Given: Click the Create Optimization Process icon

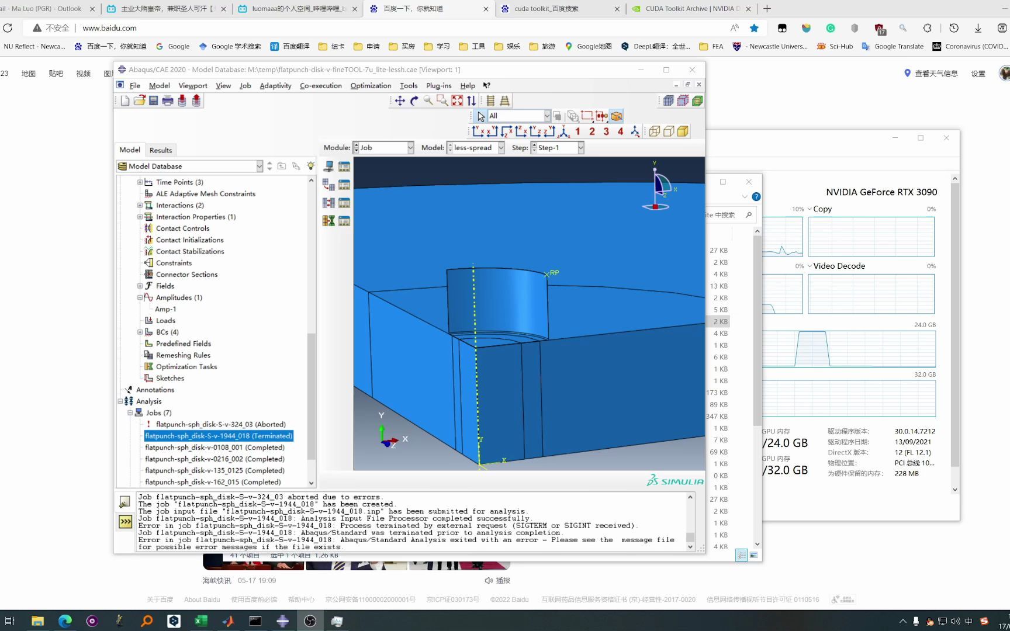Looking at the screenshot, I should tap(329, 221).
